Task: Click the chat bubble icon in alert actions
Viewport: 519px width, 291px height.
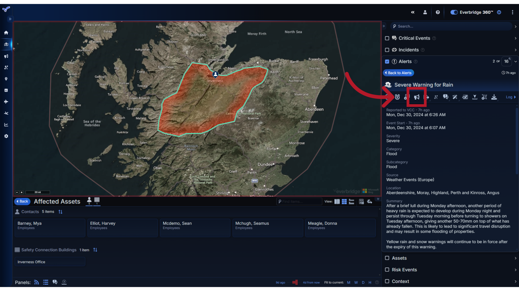Action: pos(445,97)
